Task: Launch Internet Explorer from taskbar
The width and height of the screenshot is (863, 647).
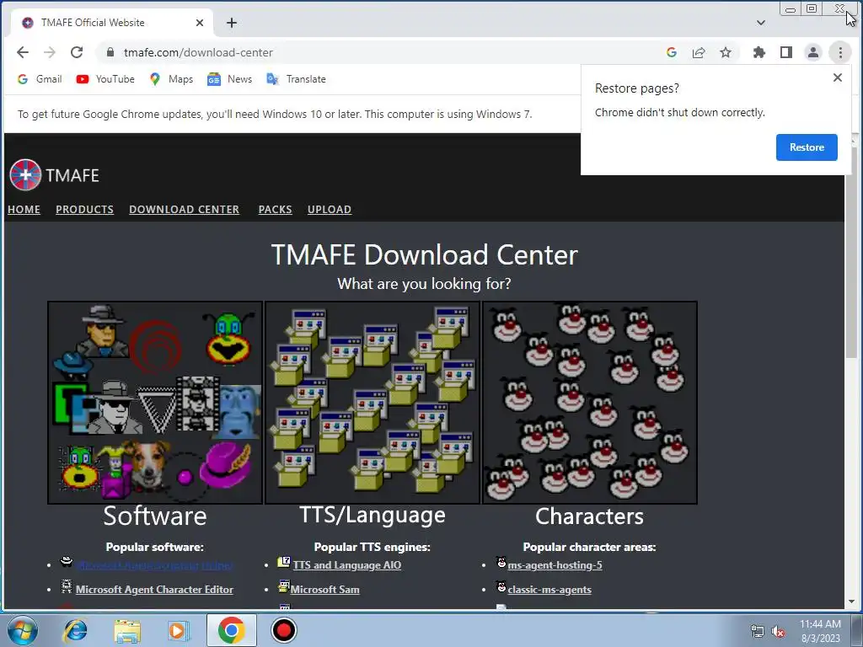Action: (x=75, y=630)
